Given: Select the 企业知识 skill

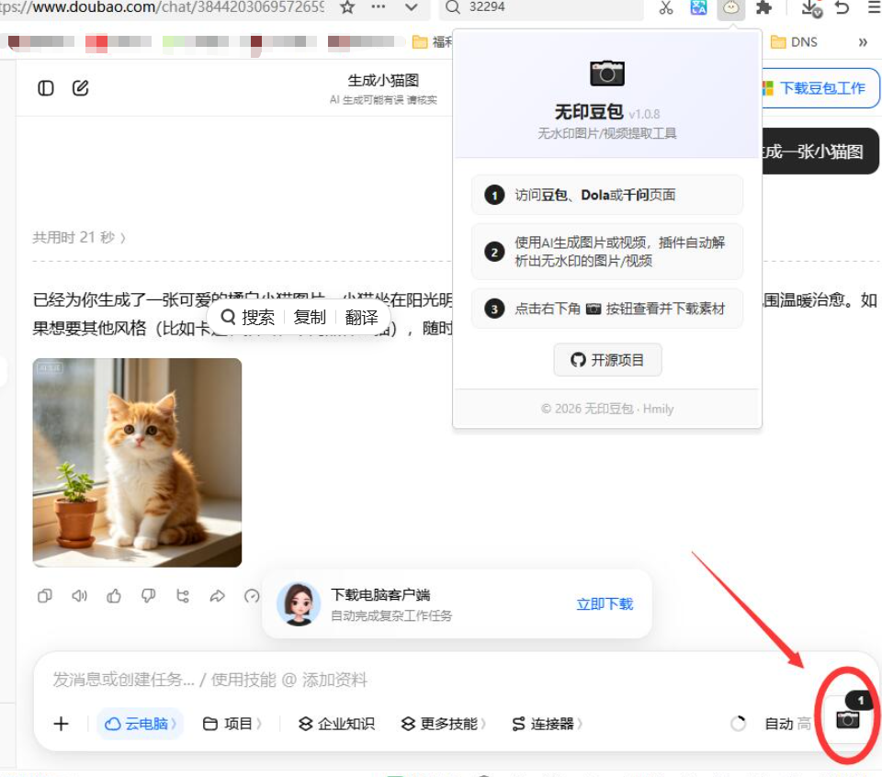Looking at the screenshot, I should click(336, 724).
